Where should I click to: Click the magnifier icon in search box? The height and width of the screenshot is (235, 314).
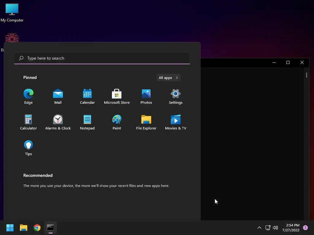(x=21, y=58)
